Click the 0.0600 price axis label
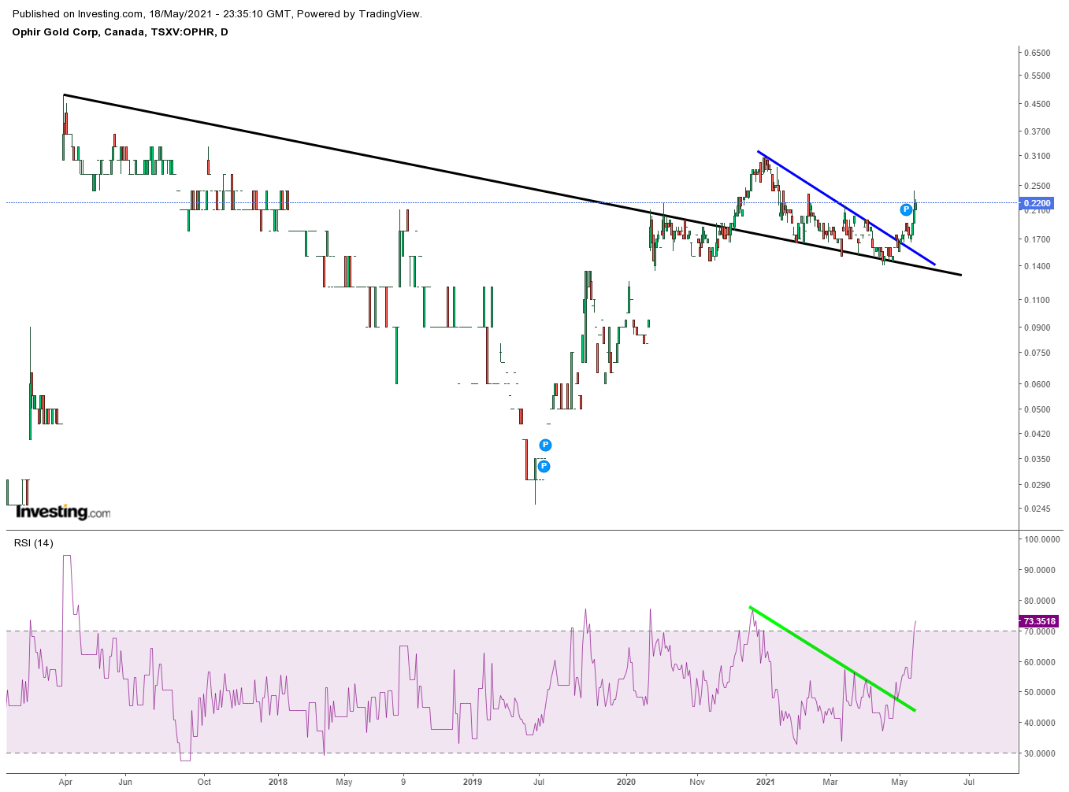 pos(1037,384)
